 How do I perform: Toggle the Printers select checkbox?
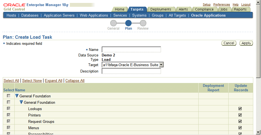(9, 115)
